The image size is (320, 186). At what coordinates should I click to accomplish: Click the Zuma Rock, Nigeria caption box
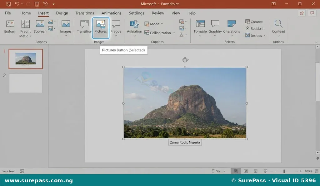pos(185,142)
